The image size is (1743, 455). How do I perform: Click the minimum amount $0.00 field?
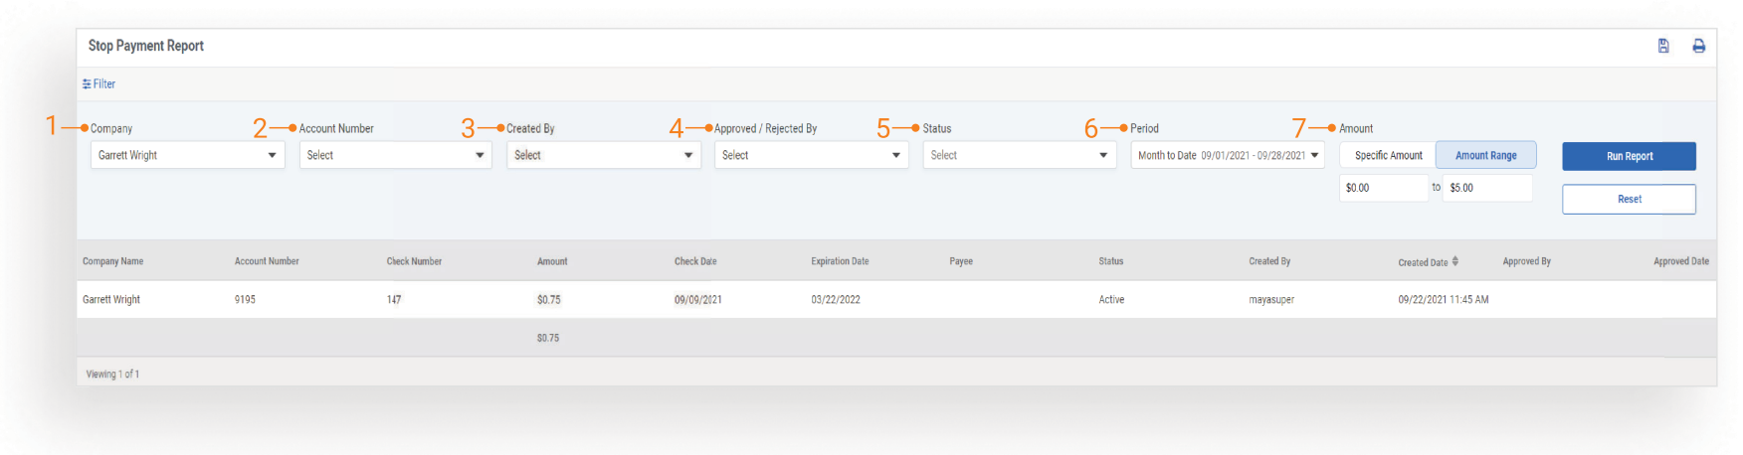(x=1383, y=188)
